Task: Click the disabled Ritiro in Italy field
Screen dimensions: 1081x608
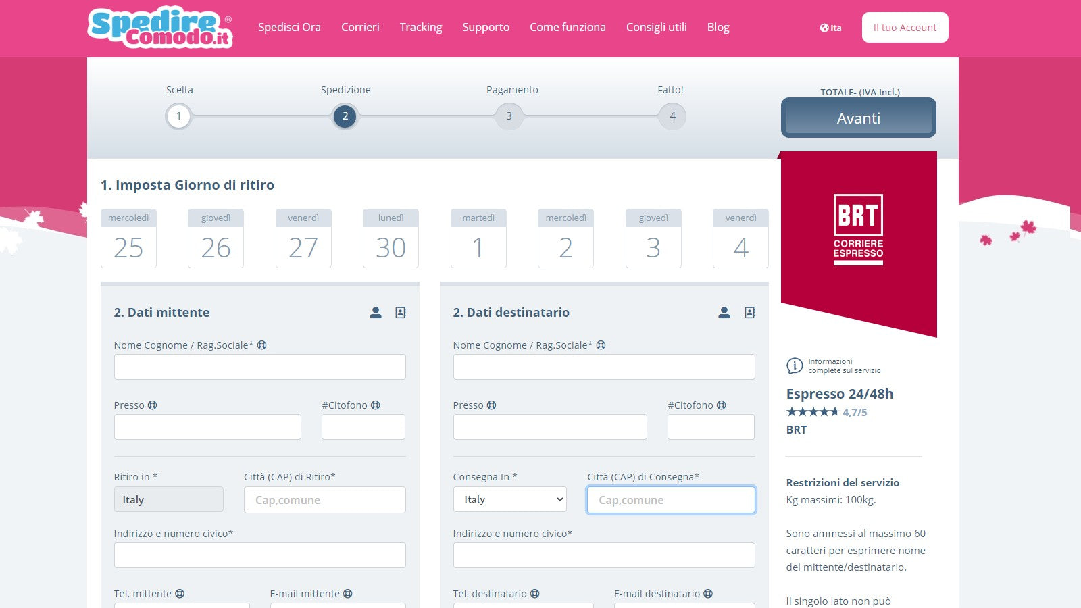Action: (169, 499)
